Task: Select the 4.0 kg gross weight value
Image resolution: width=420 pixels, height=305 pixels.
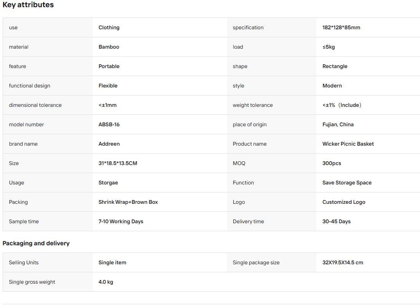Action: click(x=106, y=282)
